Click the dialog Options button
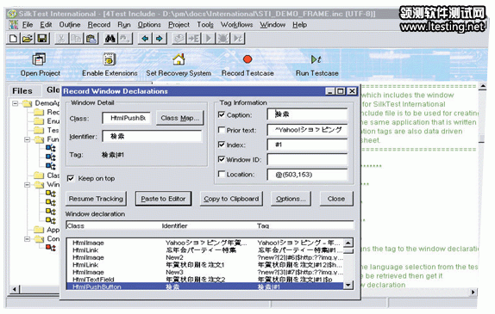Viewport: 495px width, 314px height. (x=291, y=199)
